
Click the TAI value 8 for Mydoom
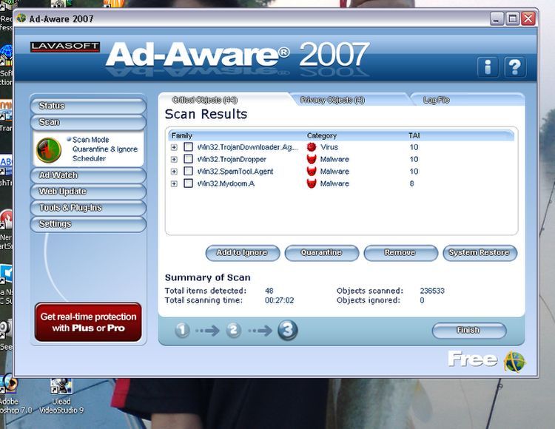tap(411, 184)
